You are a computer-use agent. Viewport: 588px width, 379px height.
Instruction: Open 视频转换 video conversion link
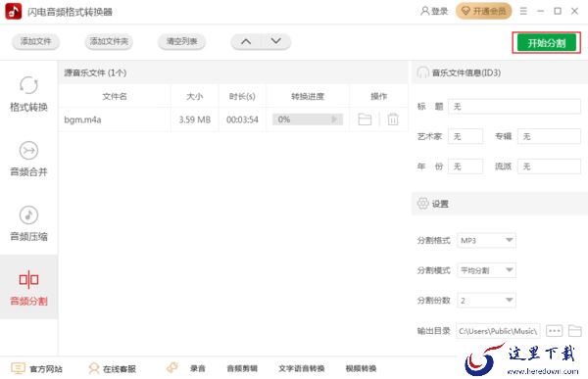click(x=361, y=369)
